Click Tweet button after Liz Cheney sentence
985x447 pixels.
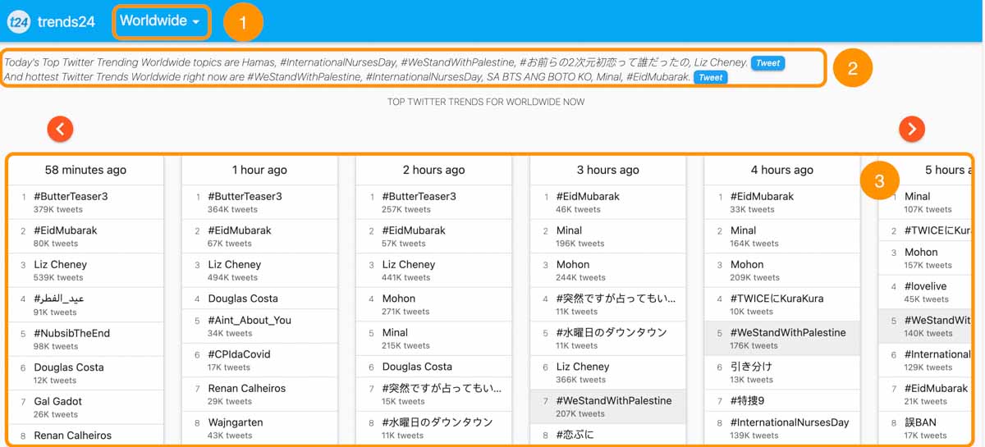coord(767,63)
